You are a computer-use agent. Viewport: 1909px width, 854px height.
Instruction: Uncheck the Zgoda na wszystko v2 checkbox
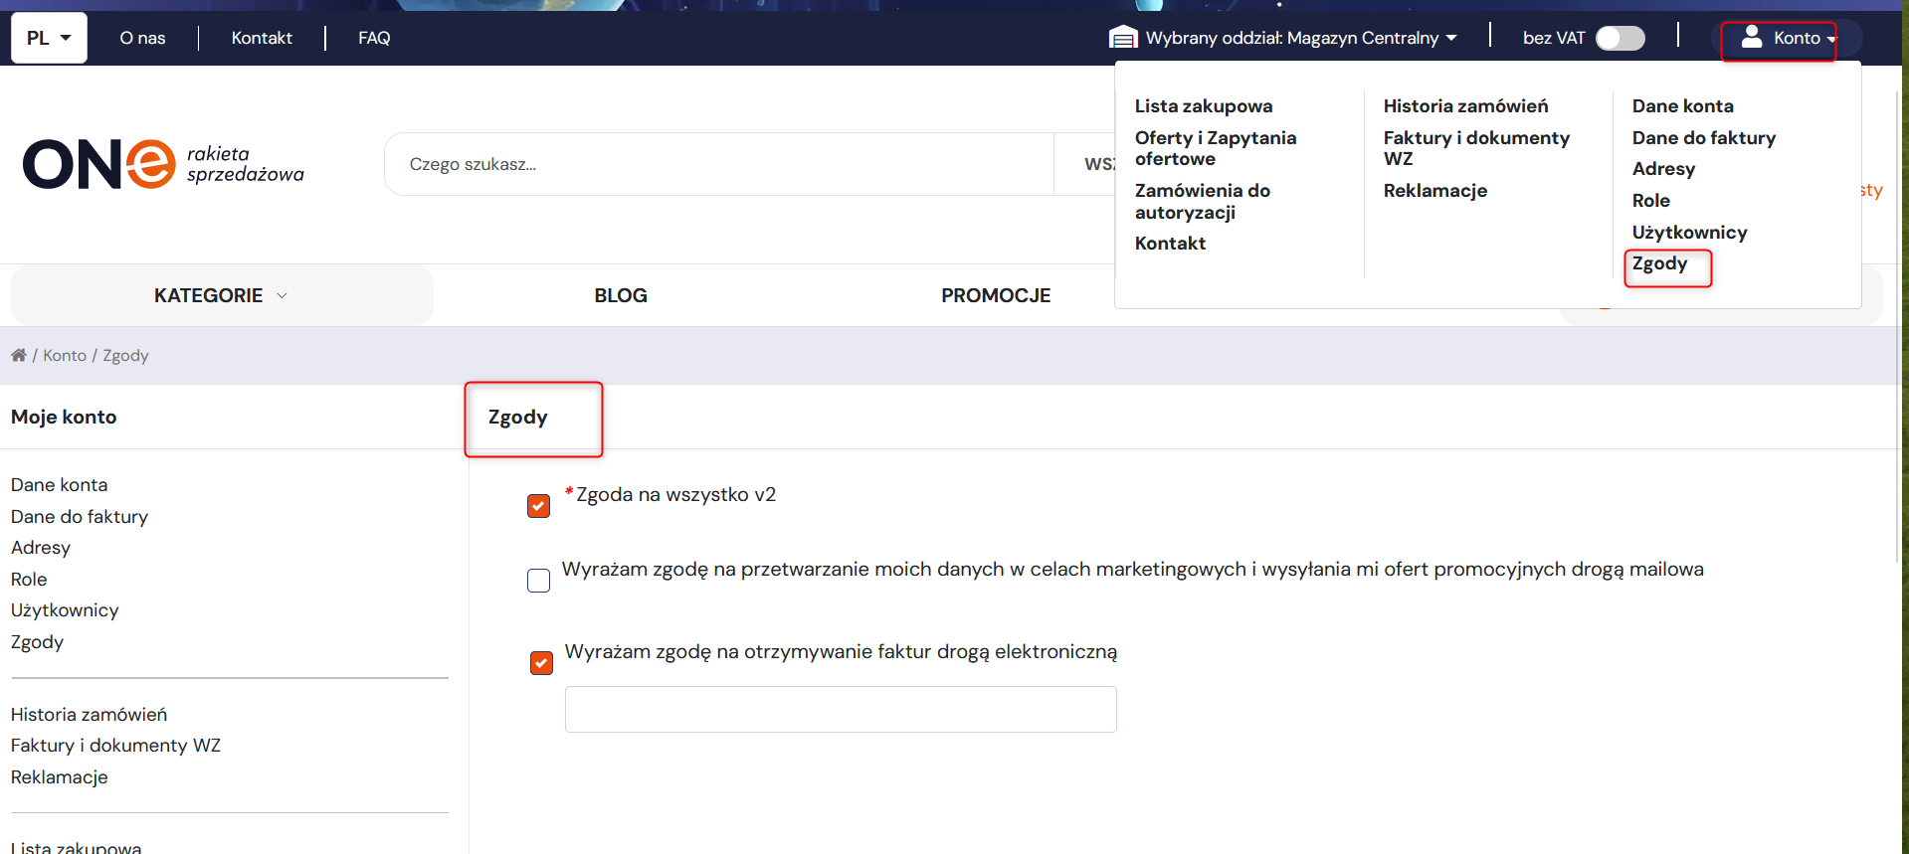(538, 506)
